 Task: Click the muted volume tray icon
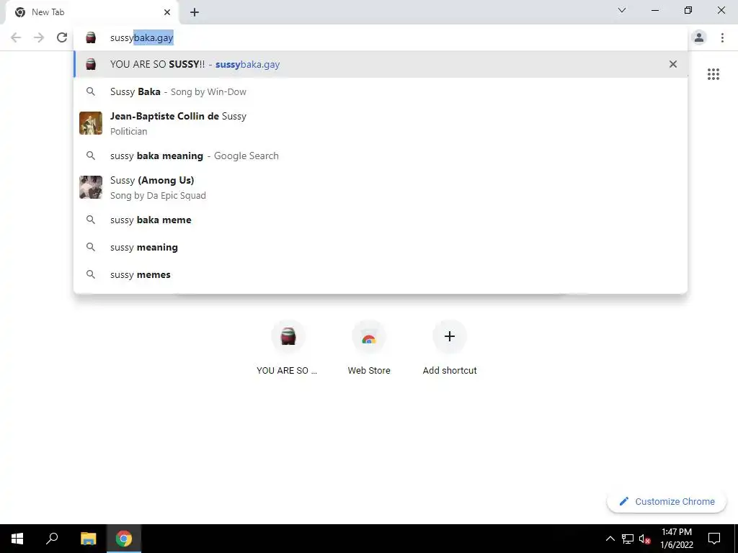point(644,539)
